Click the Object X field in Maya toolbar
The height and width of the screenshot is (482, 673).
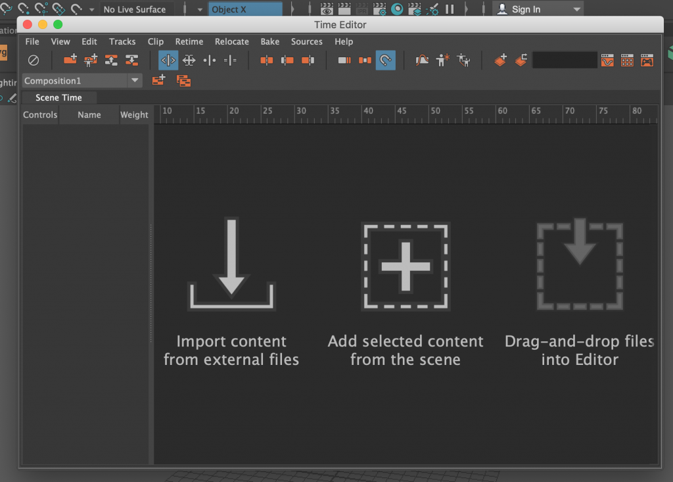[245, 9]
